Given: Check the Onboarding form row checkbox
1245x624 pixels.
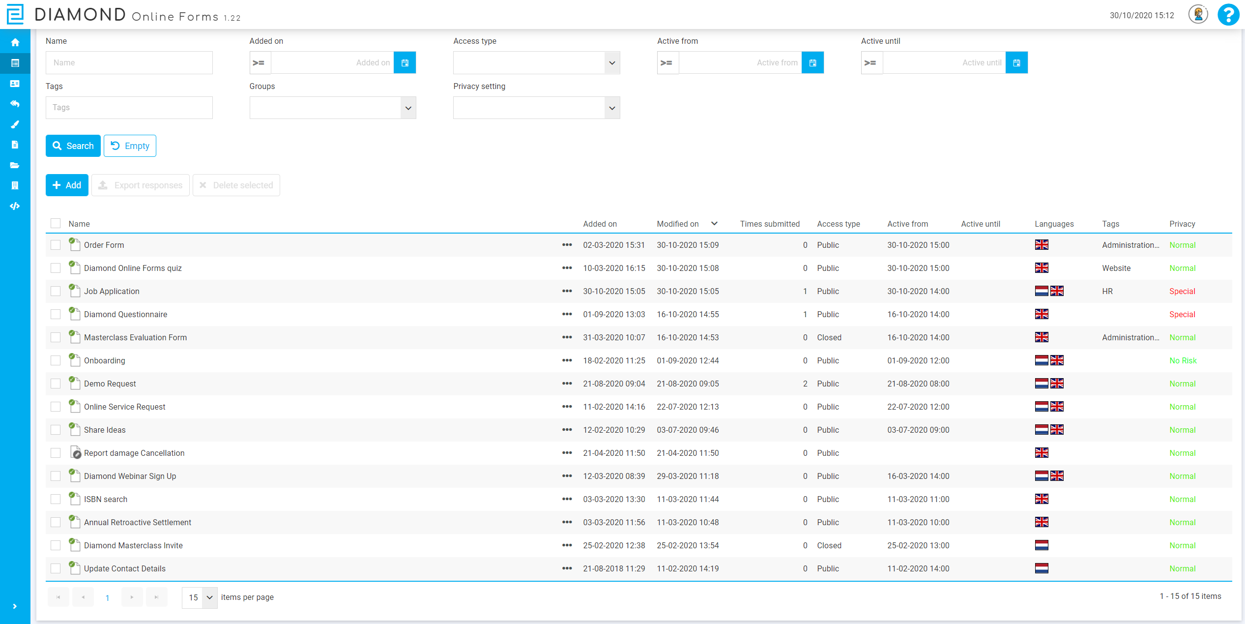Looking at the screenshot, I should [x=56, y=360].
